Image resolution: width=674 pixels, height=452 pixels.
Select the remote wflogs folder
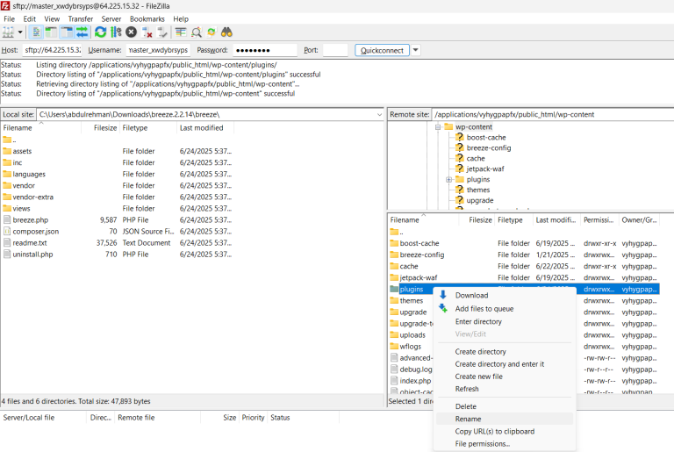coord(410,347)
